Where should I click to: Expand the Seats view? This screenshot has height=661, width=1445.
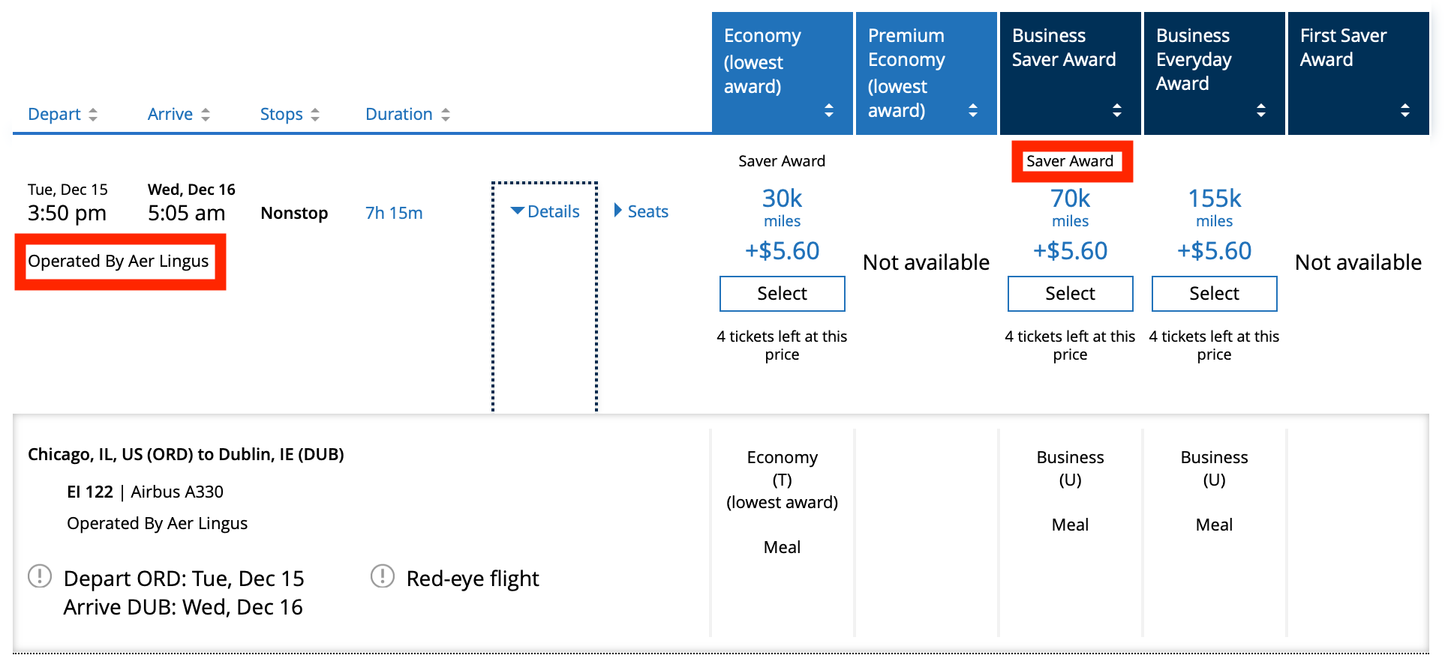(641, 211)
